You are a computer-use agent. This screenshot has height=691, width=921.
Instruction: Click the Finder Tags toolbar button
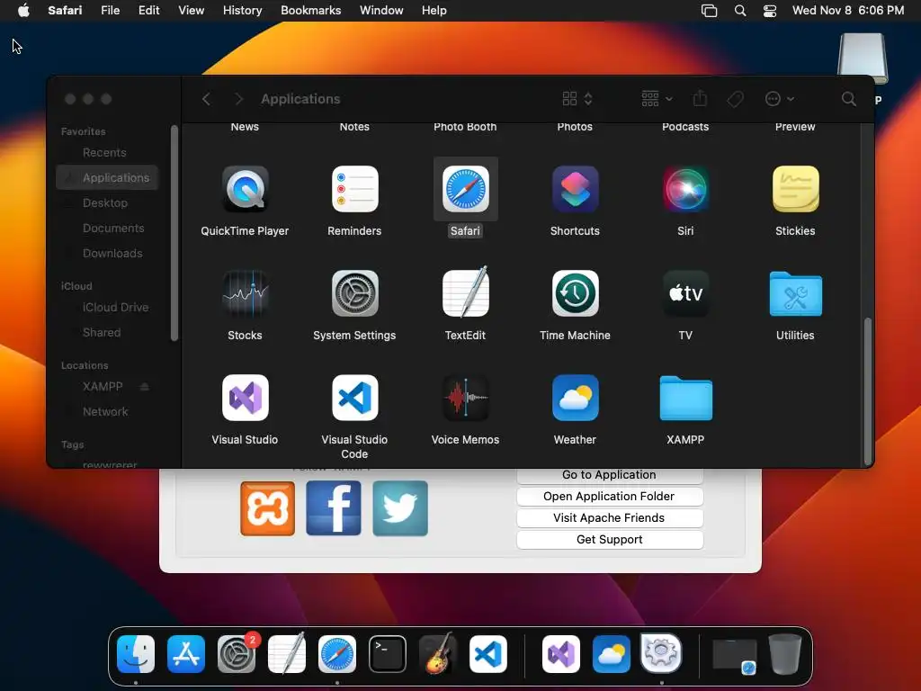(x=735, y=99)
